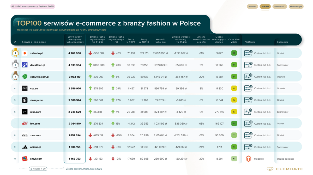Click ccc.eu custom platform icon
Viewport: 313px width, 175px height.
pyautogui.click(x=248, y=88)
